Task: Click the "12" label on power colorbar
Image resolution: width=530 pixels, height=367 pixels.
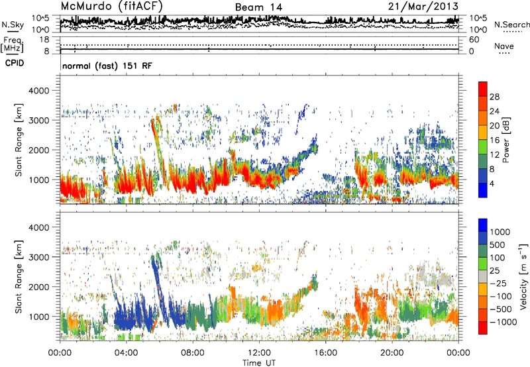Action: (494, 155)
